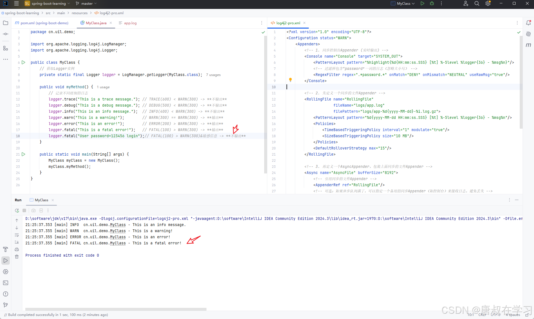This screenshot has height=319, width=534.
Task: Click run gutter icon beside main method
Action: point(23,154)
